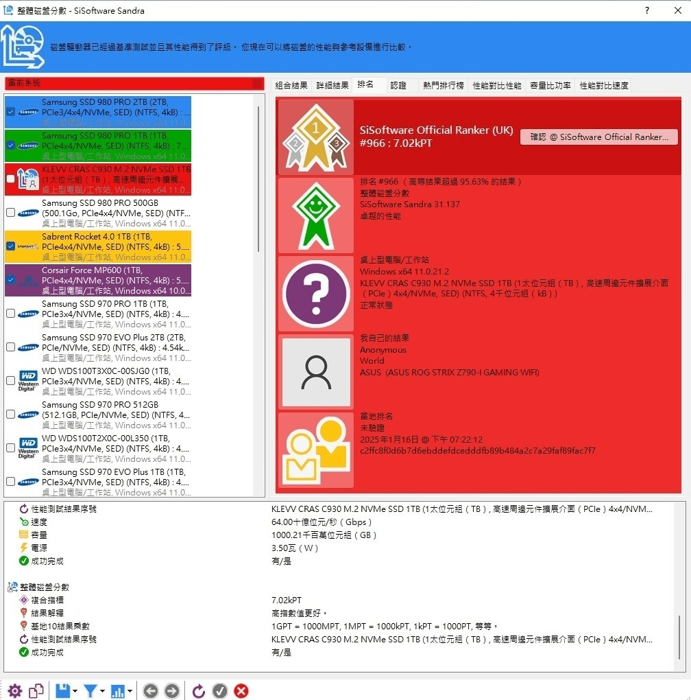
Task: Click the copy results icon
Action: coord(36,690)
